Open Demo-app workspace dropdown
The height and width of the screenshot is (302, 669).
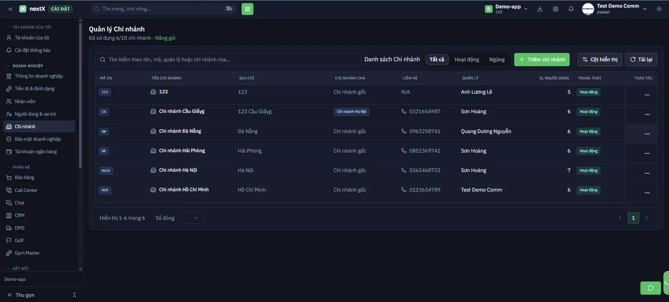507,9
